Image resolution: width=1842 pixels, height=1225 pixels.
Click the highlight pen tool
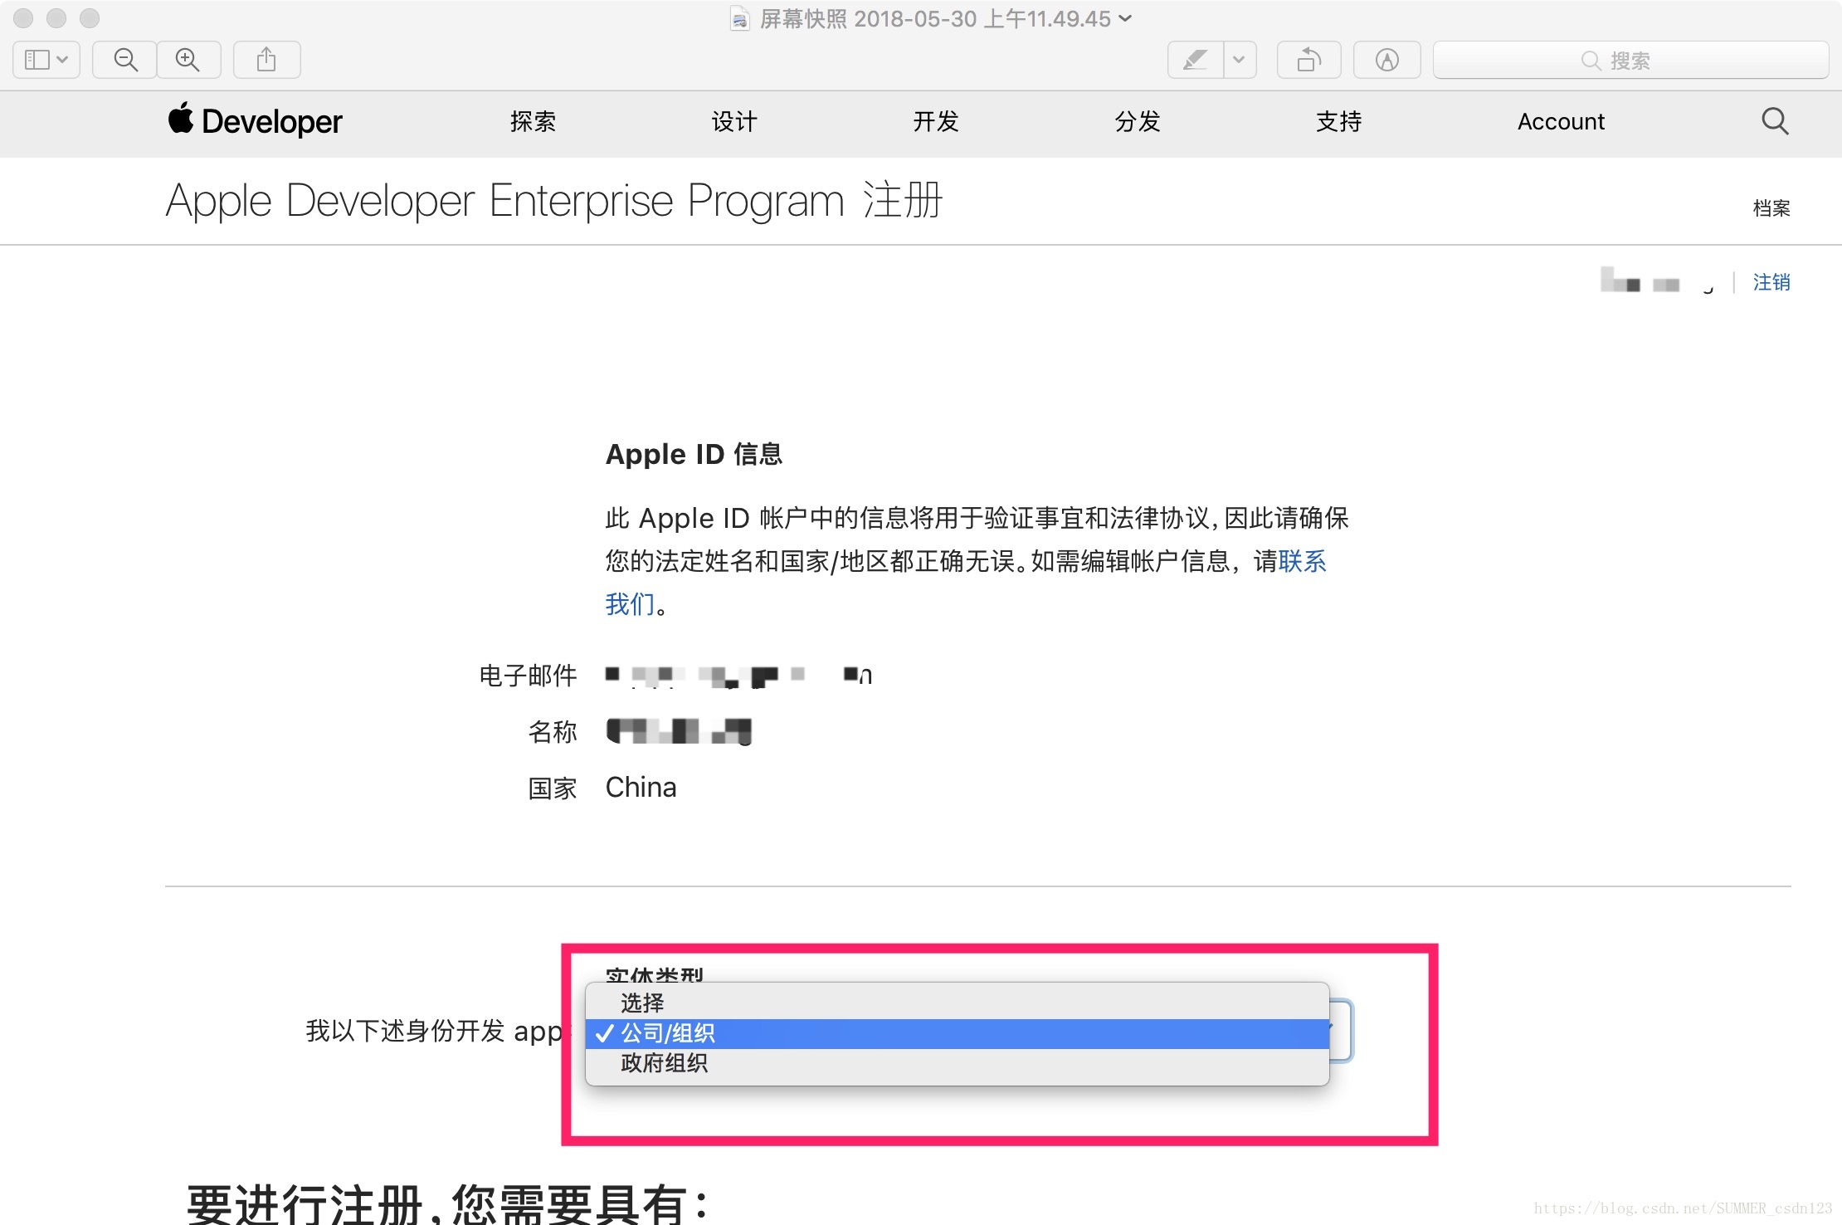tap(1196, 60)
